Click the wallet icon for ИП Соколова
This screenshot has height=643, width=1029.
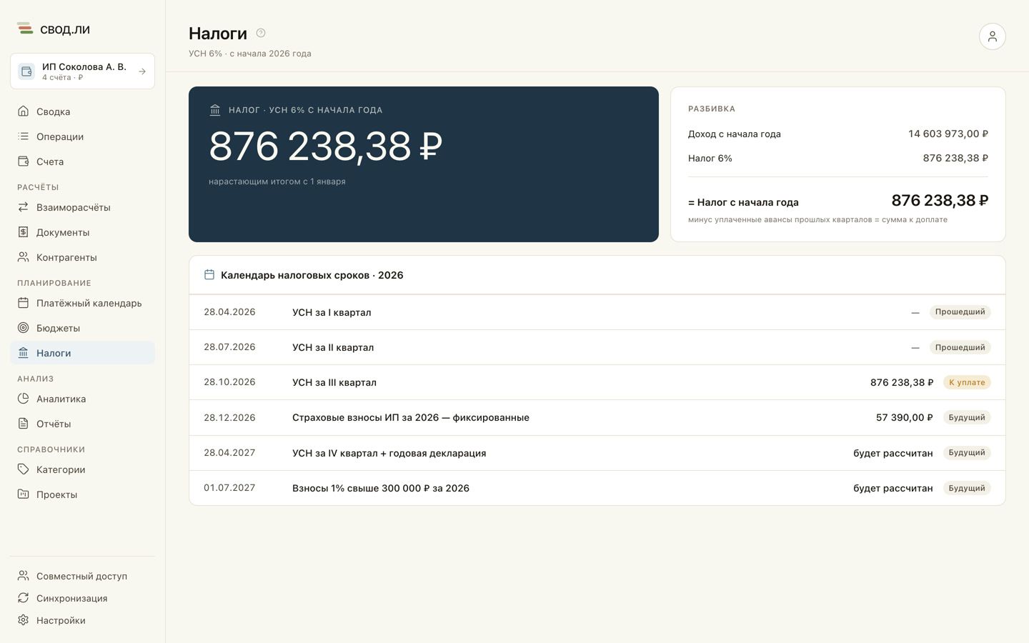[26, 71]
